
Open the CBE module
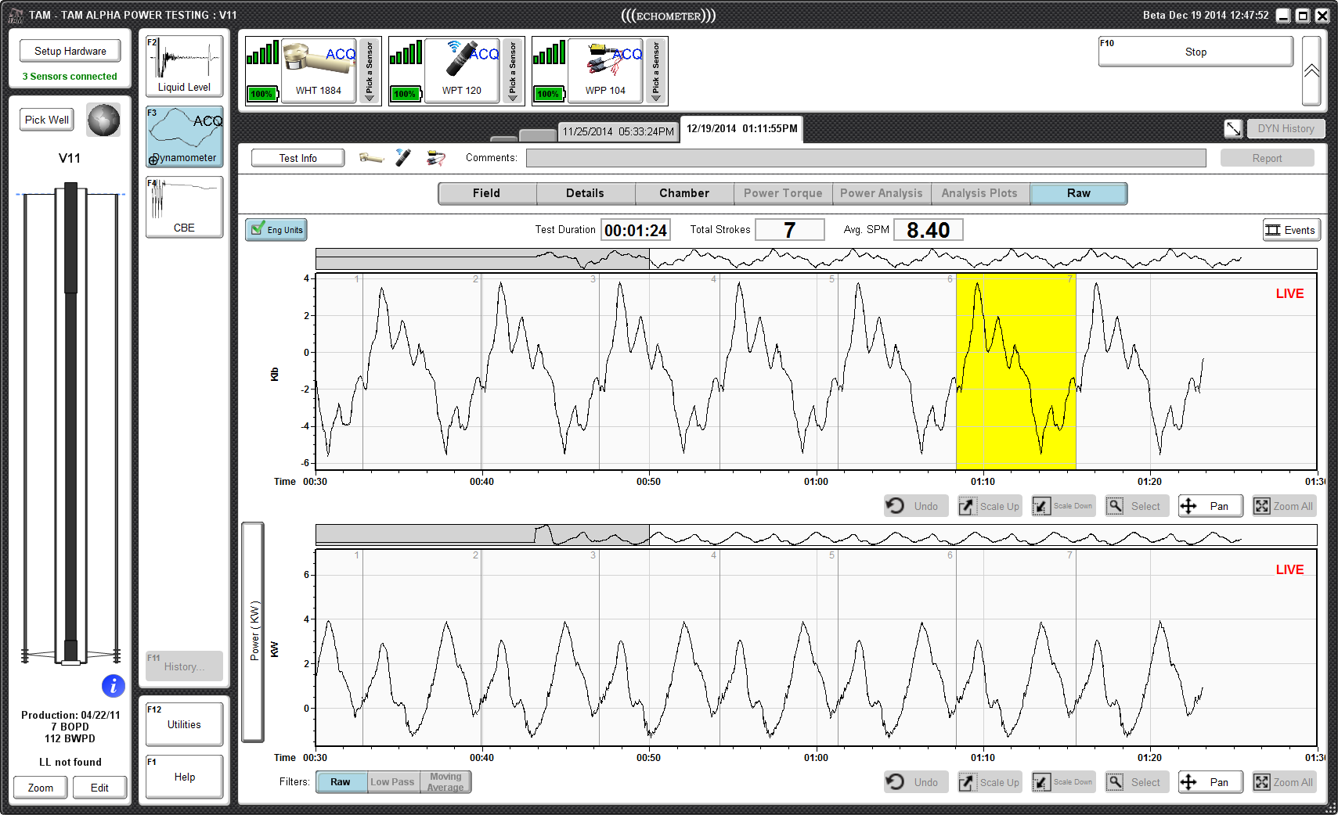pyautogui.click(x=184, y=206)
